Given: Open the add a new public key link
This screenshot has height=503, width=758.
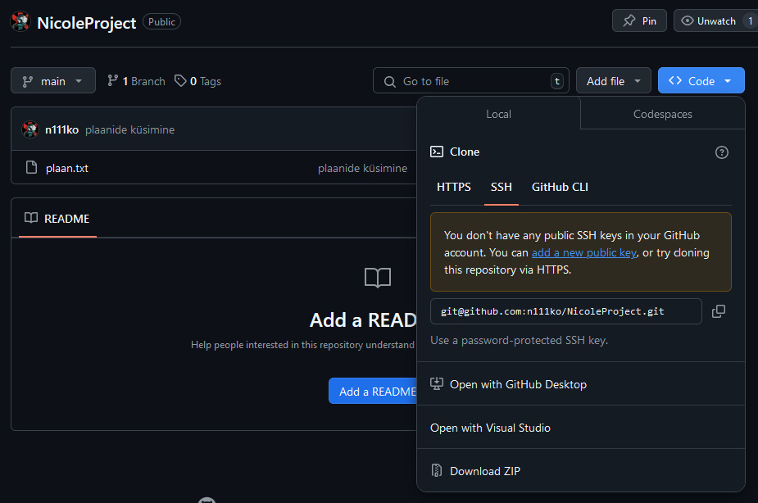Looking at the screenshot, I should tap(584, 252).
